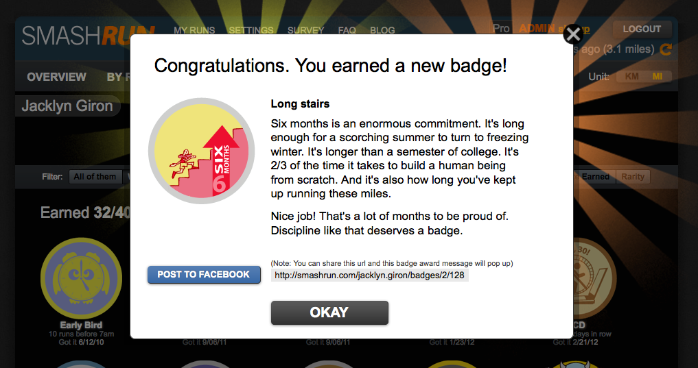Click the Post to Facebook button

coord(204,275)
